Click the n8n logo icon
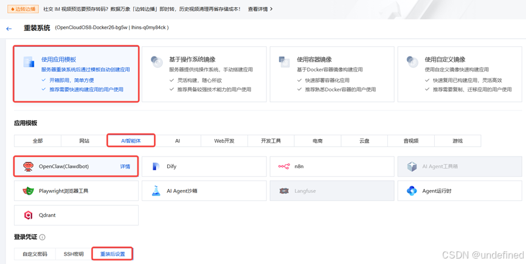 pyautogui.click(x=284, y=166)
